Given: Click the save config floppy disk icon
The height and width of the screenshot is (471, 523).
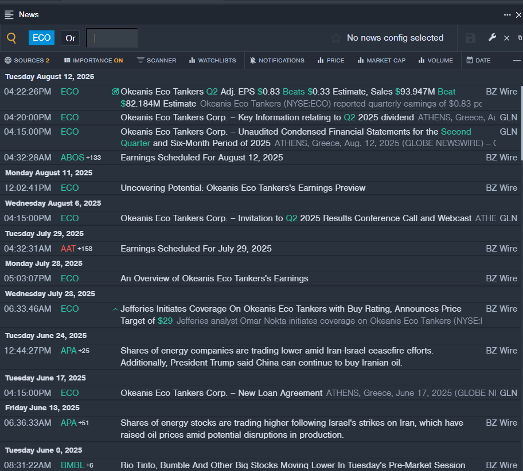Looking at the screenshot, I should click(x=470, y=38).
